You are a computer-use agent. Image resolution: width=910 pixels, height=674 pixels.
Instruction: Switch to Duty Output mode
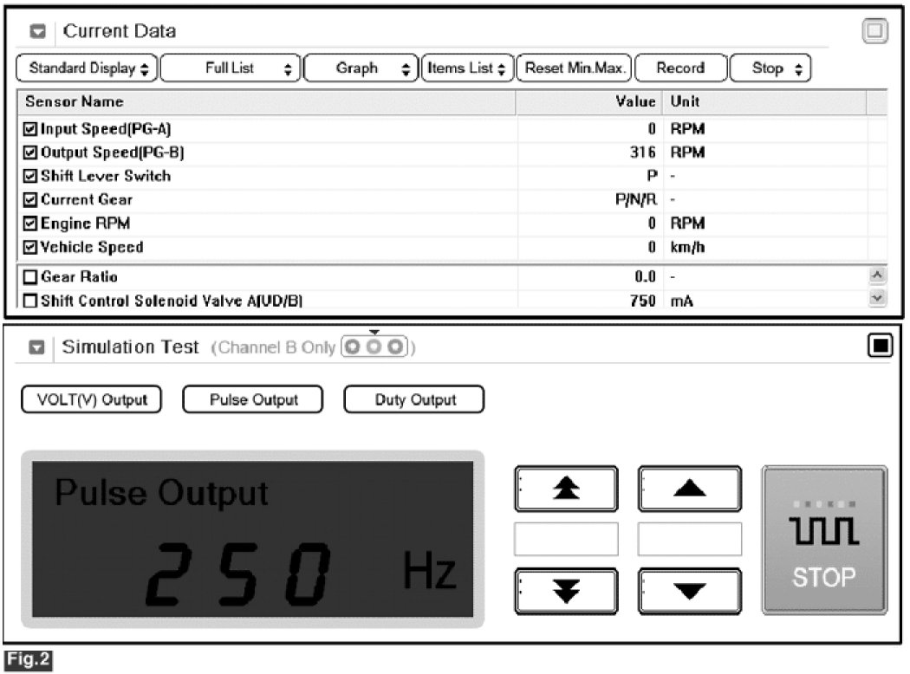(414, 400)
